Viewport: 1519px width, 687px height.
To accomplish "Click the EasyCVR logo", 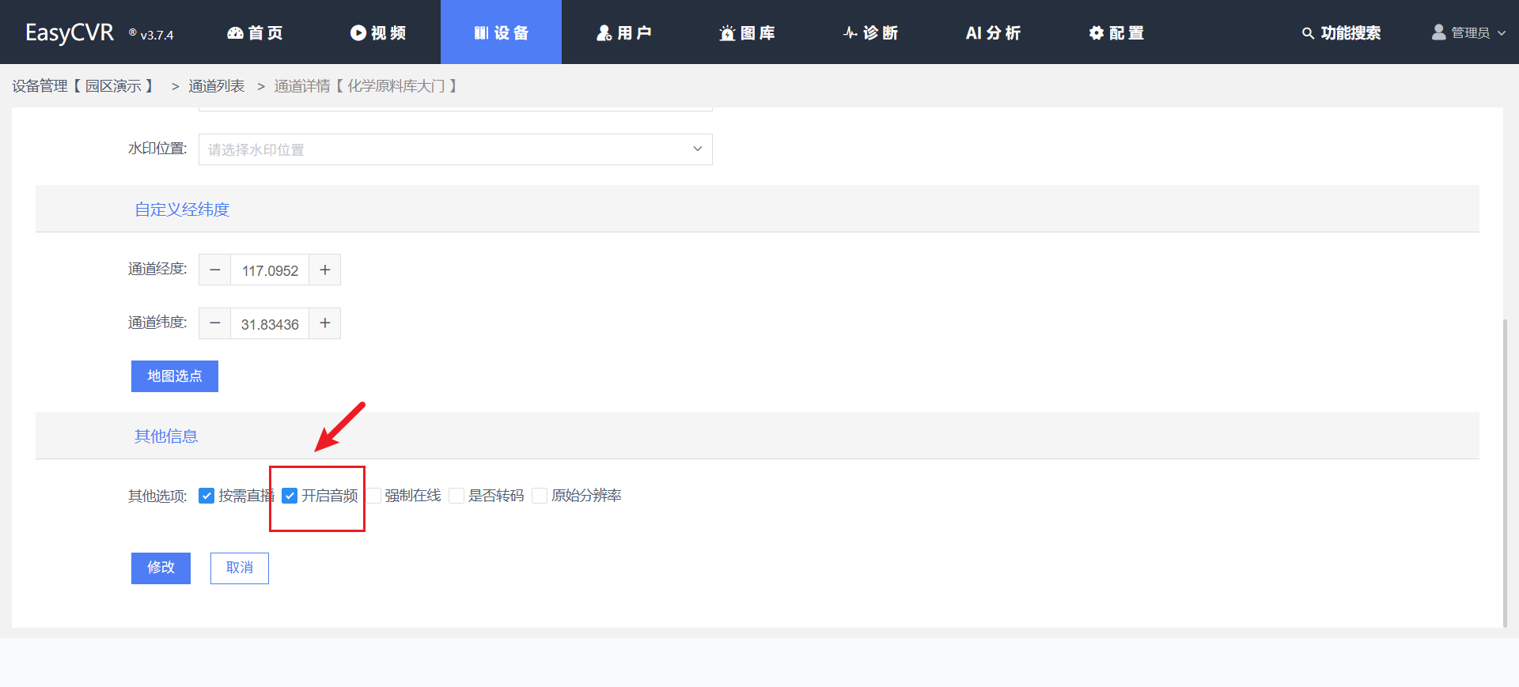I will (70, 32).
